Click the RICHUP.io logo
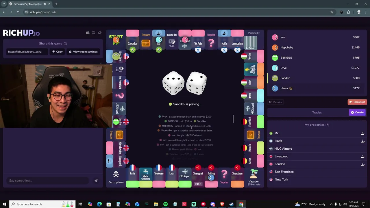Viewport: 370px width, 208px height. point(21,33)
